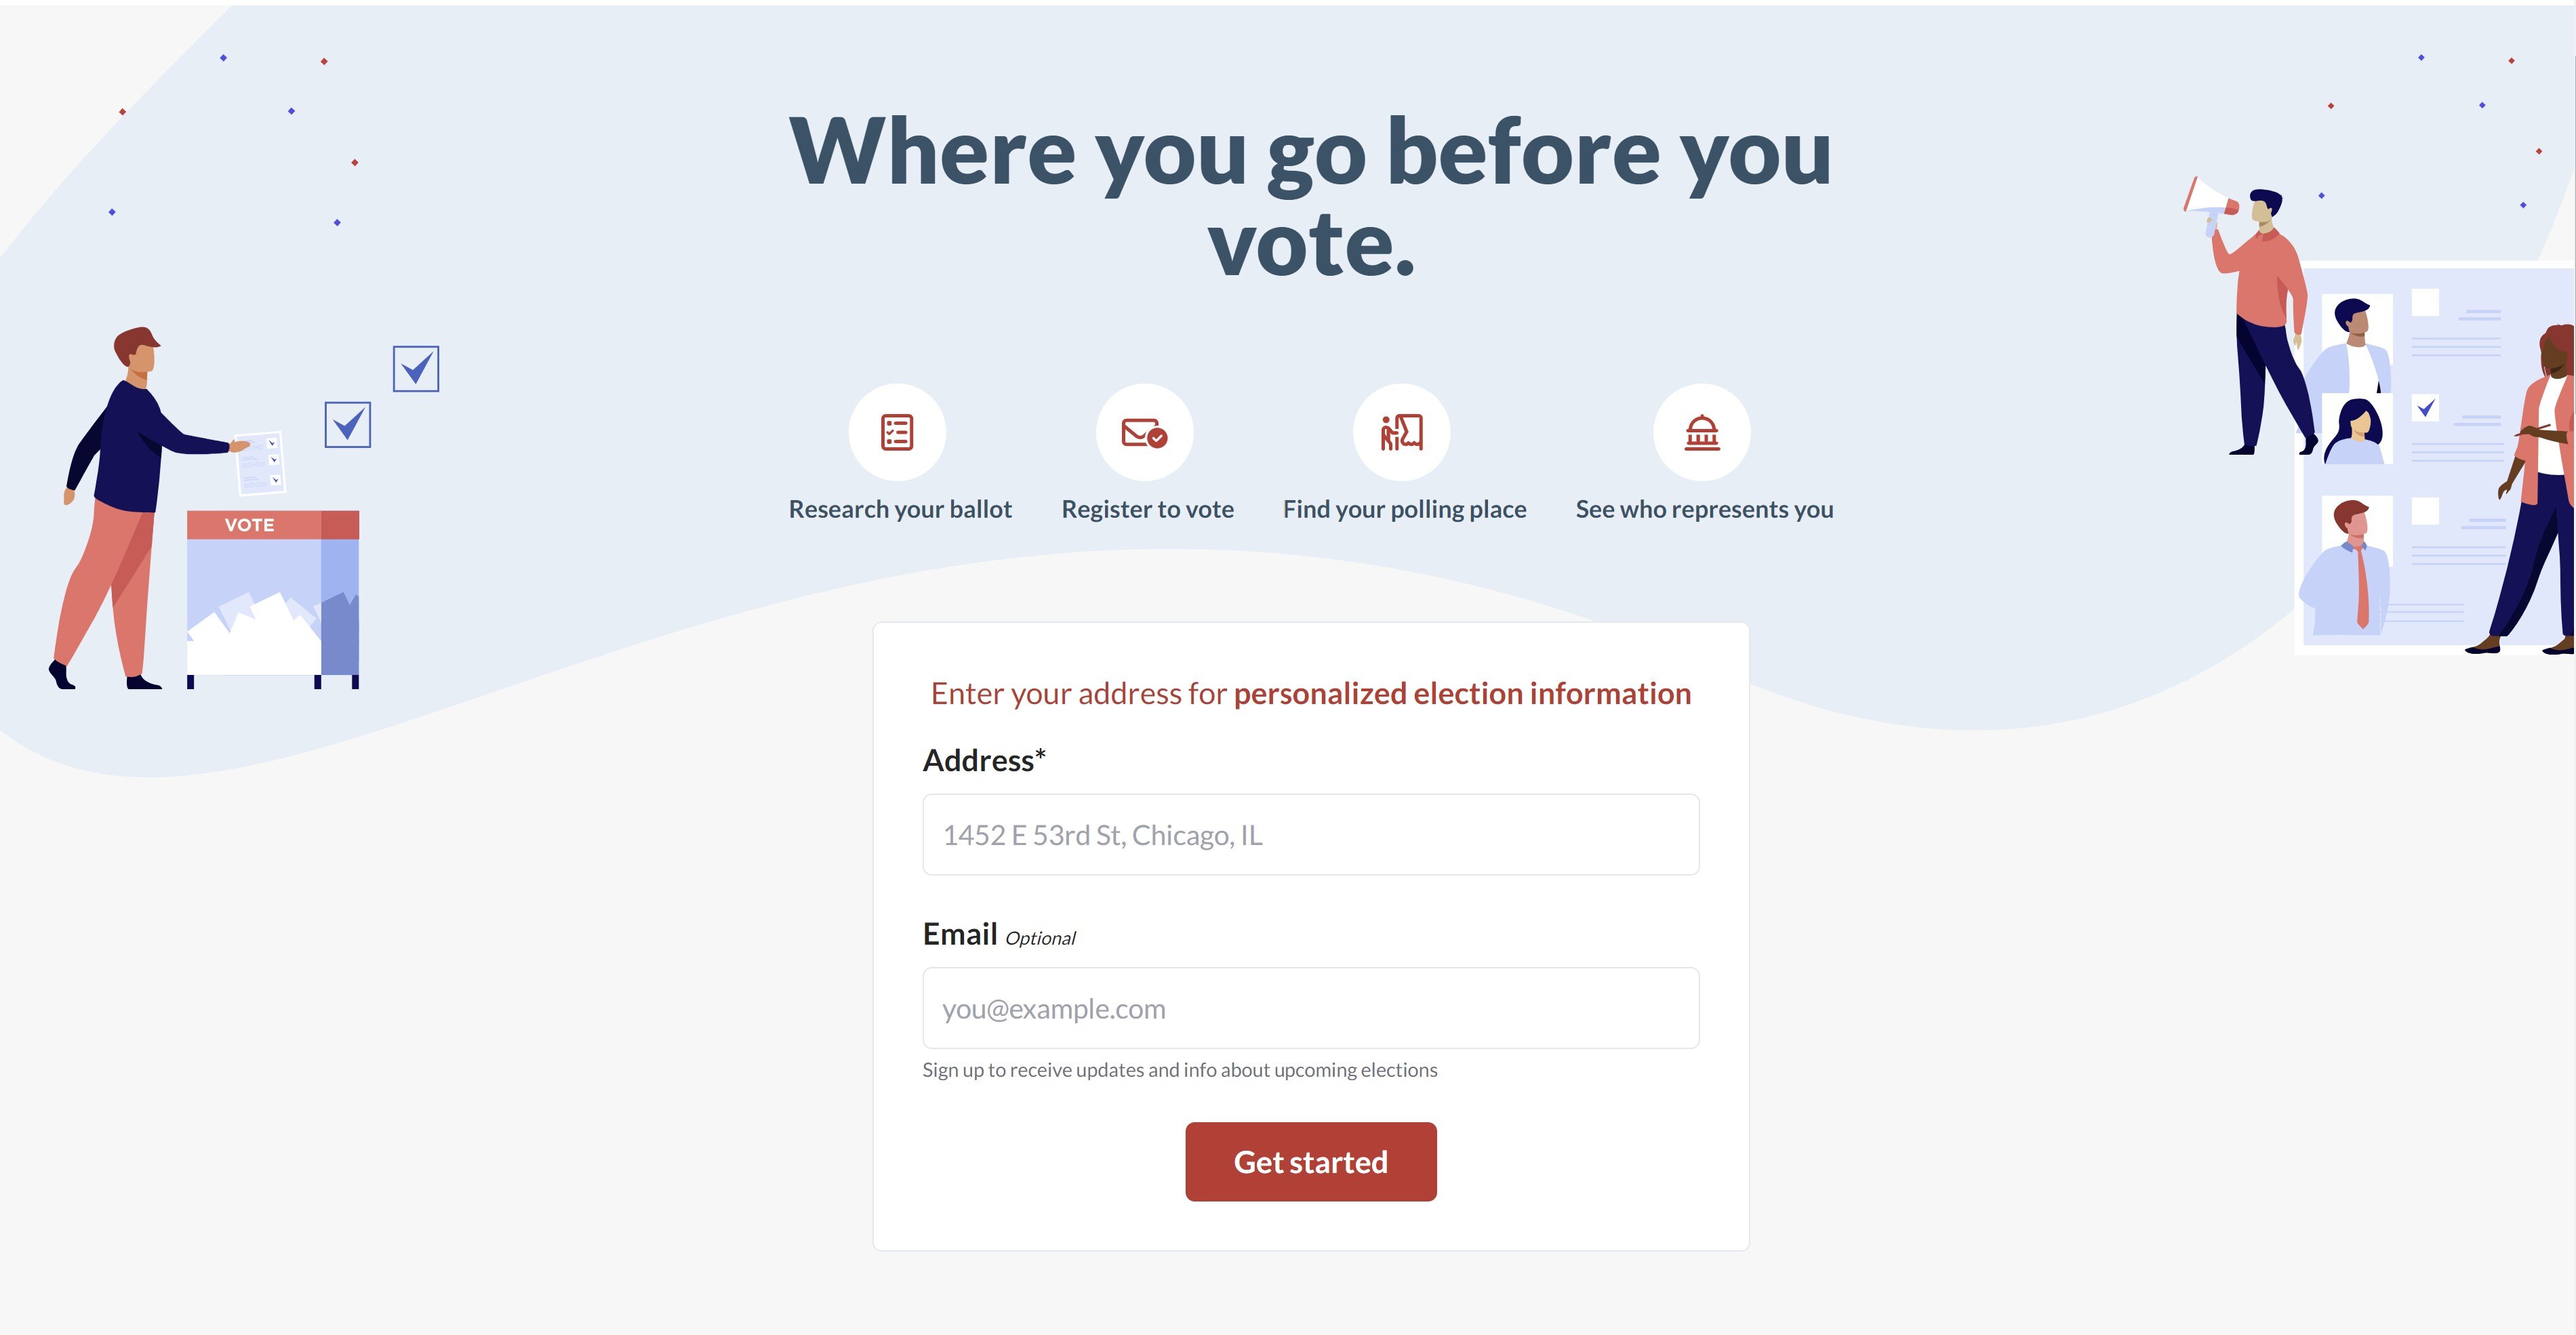Click the sign up for updates text
This screenshot has height=1335, width=2576.
point(1179,1069)
